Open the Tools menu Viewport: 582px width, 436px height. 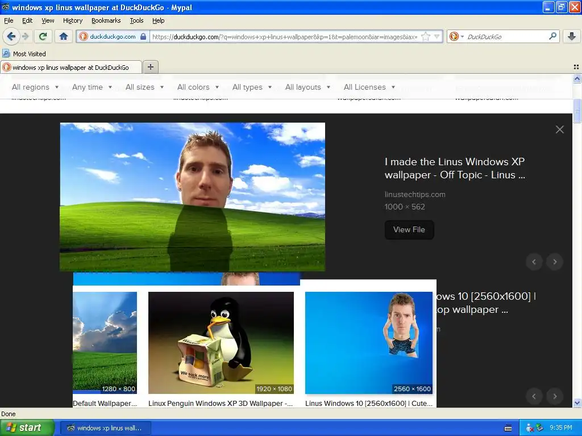click(x=136, y=20)
